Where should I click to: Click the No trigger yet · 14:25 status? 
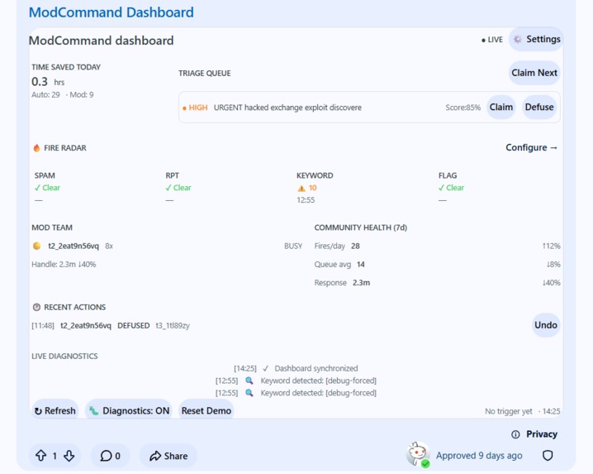click(x=523, y=411)
